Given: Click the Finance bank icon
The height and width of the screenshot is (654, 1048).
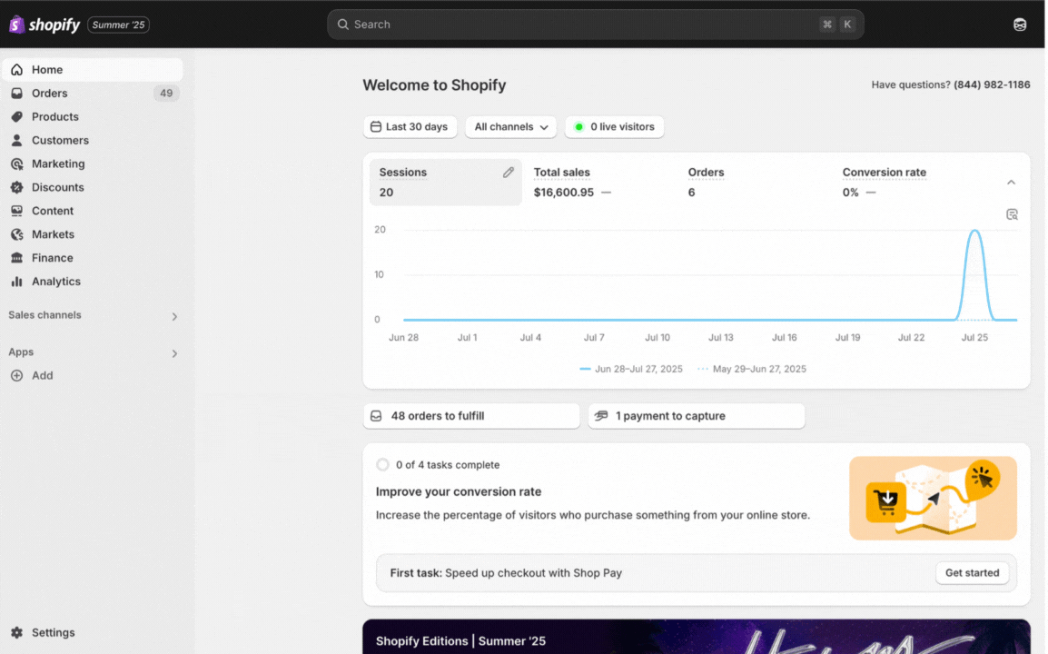Looking at the screenshot, I should 16,257.
